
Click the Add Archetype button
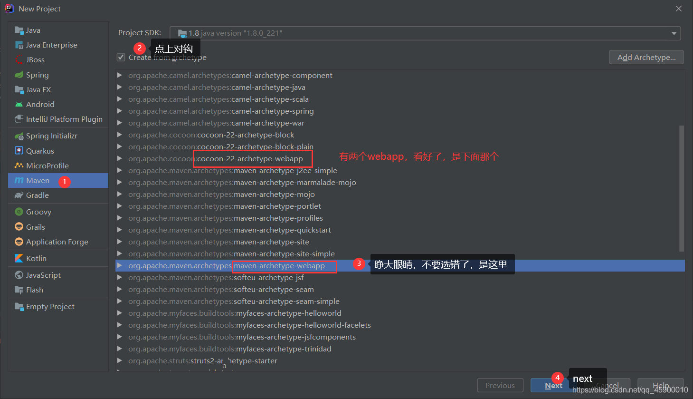[x=646, y=57]
